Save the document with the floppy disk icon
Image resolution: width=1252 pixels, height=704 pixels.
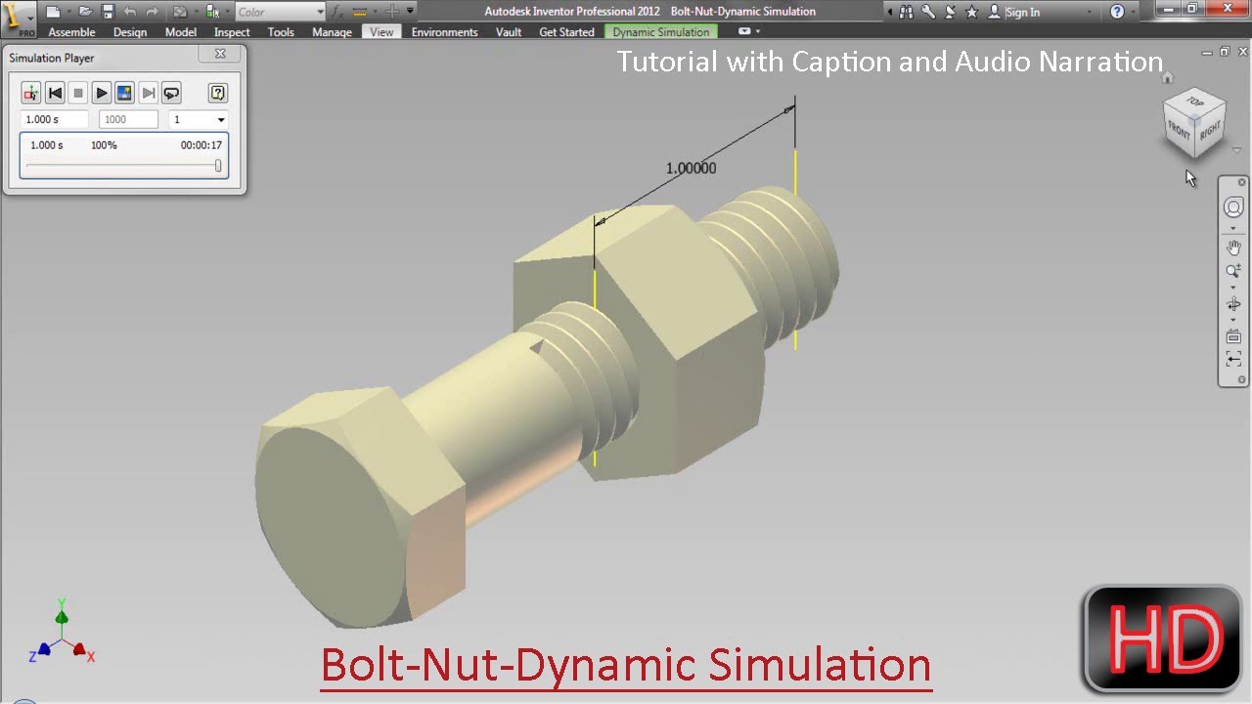click(x=109, y=12)
